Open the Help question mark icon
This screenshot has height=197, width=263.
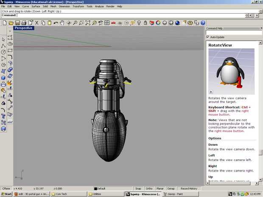tap(203, 22)
